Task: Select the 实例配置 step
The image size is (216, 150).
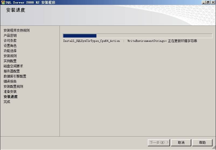Action: 10,61
